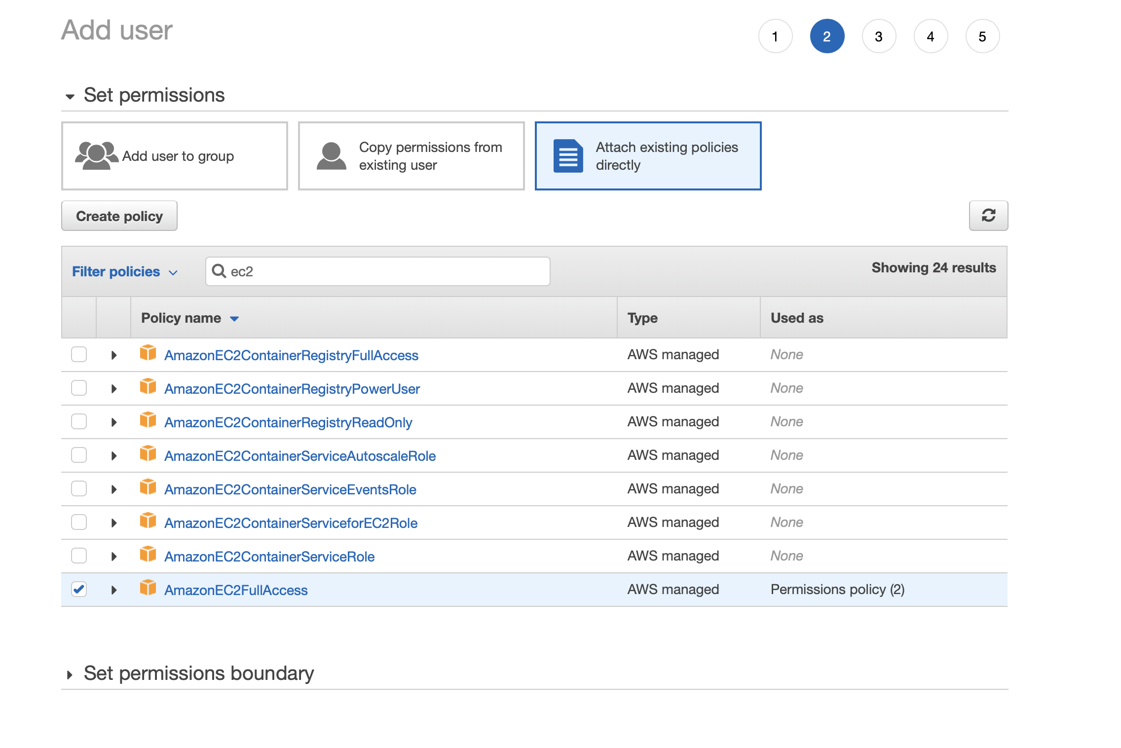The height and width of the screenshot is (748, 1121).
Task: Open the AmazonEC2ContainerRegistryReadOnly link
Action: coord(288,422)
